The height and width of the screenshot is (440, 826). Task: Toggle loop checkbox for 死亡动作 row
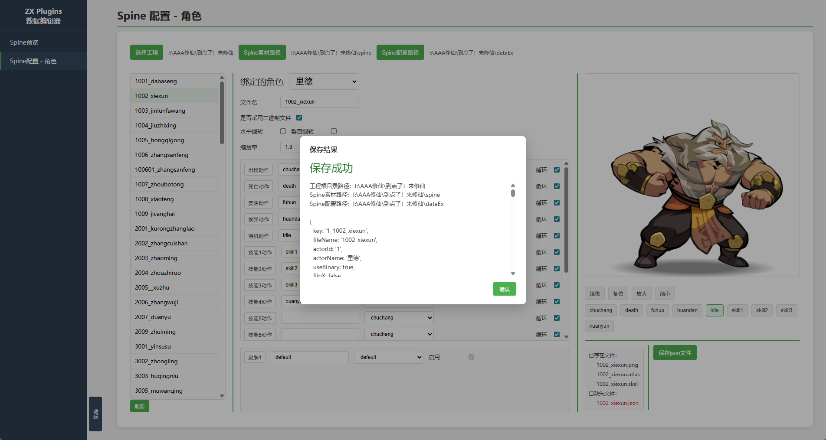[557, 186]
